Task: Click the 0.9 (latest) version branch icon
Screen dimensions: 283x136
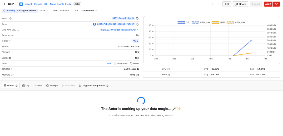Action: [x=115, y=63]
